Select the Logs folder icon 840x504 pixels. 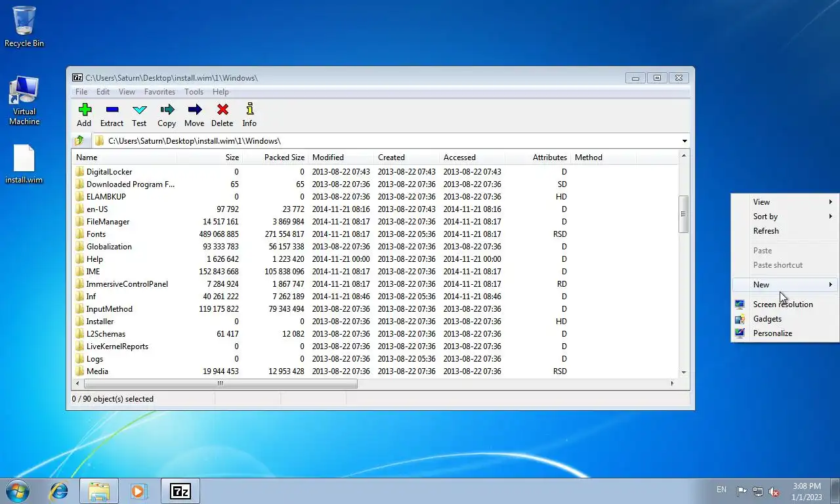79,359
